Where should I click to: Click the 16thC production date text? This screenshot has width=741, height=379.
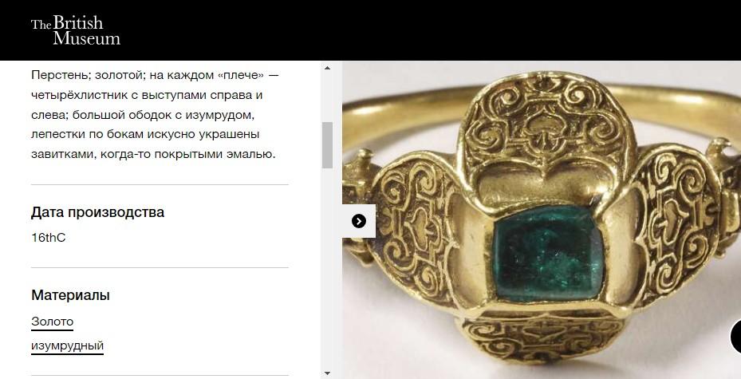click(x=48, y=238)
